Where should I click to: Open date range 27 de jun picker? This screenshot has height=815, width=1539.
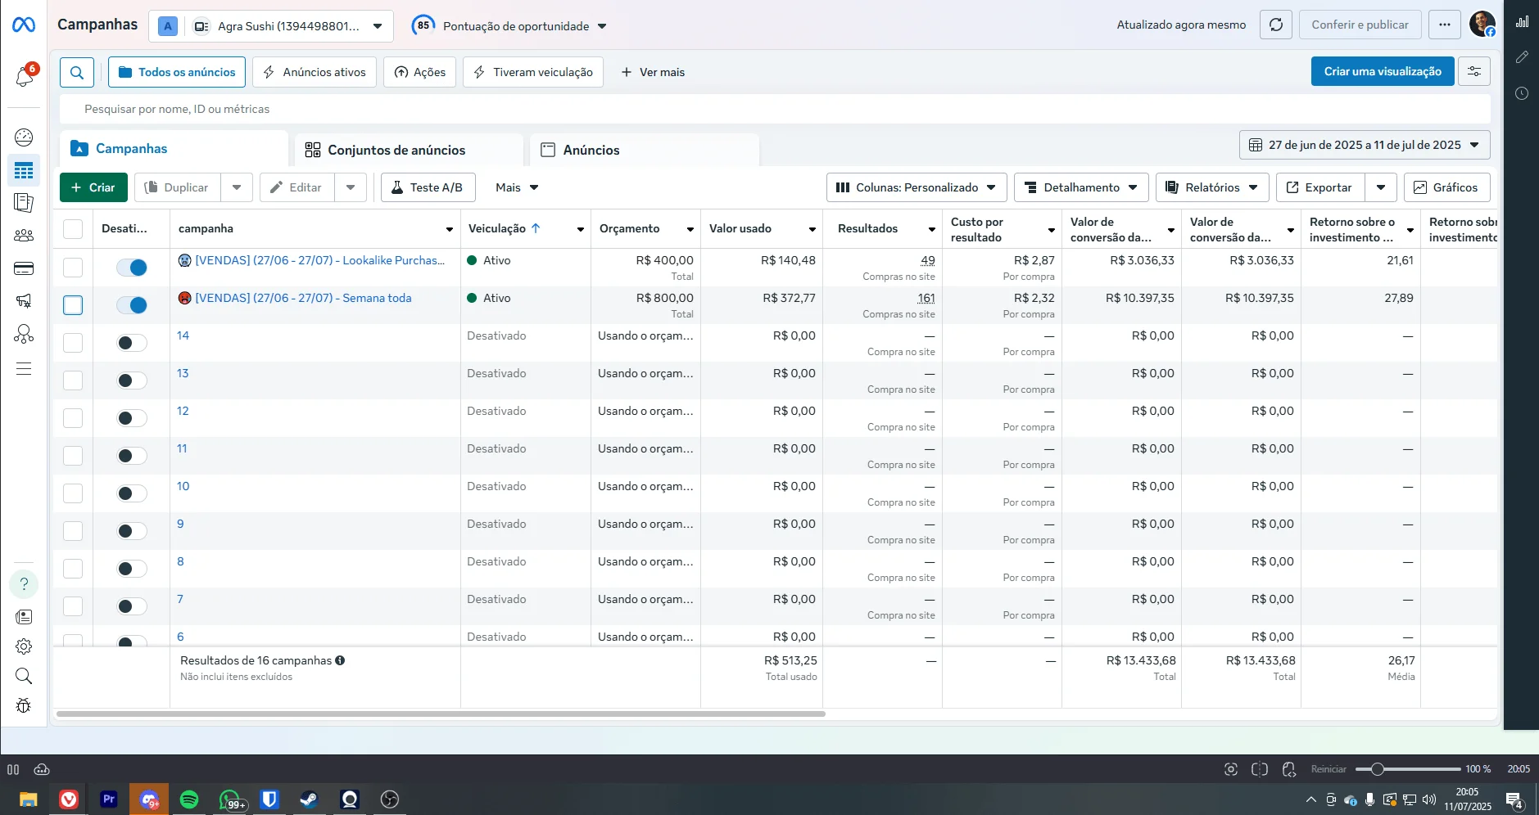[x=1364, y=145]
